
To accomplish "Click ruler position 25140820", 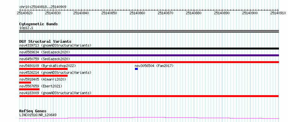I will pyautogui.click(x=25, y=13).
